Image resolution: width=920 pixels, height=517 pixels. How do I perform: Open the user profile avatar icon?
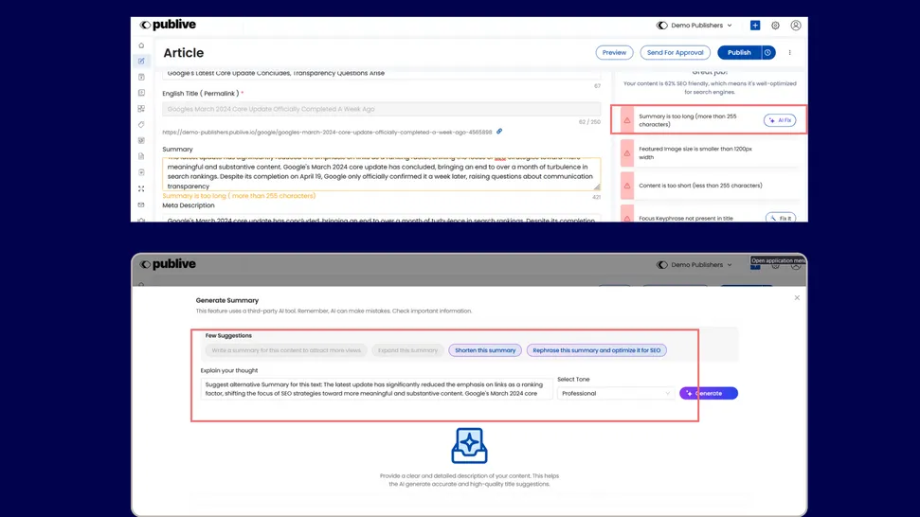796,26
